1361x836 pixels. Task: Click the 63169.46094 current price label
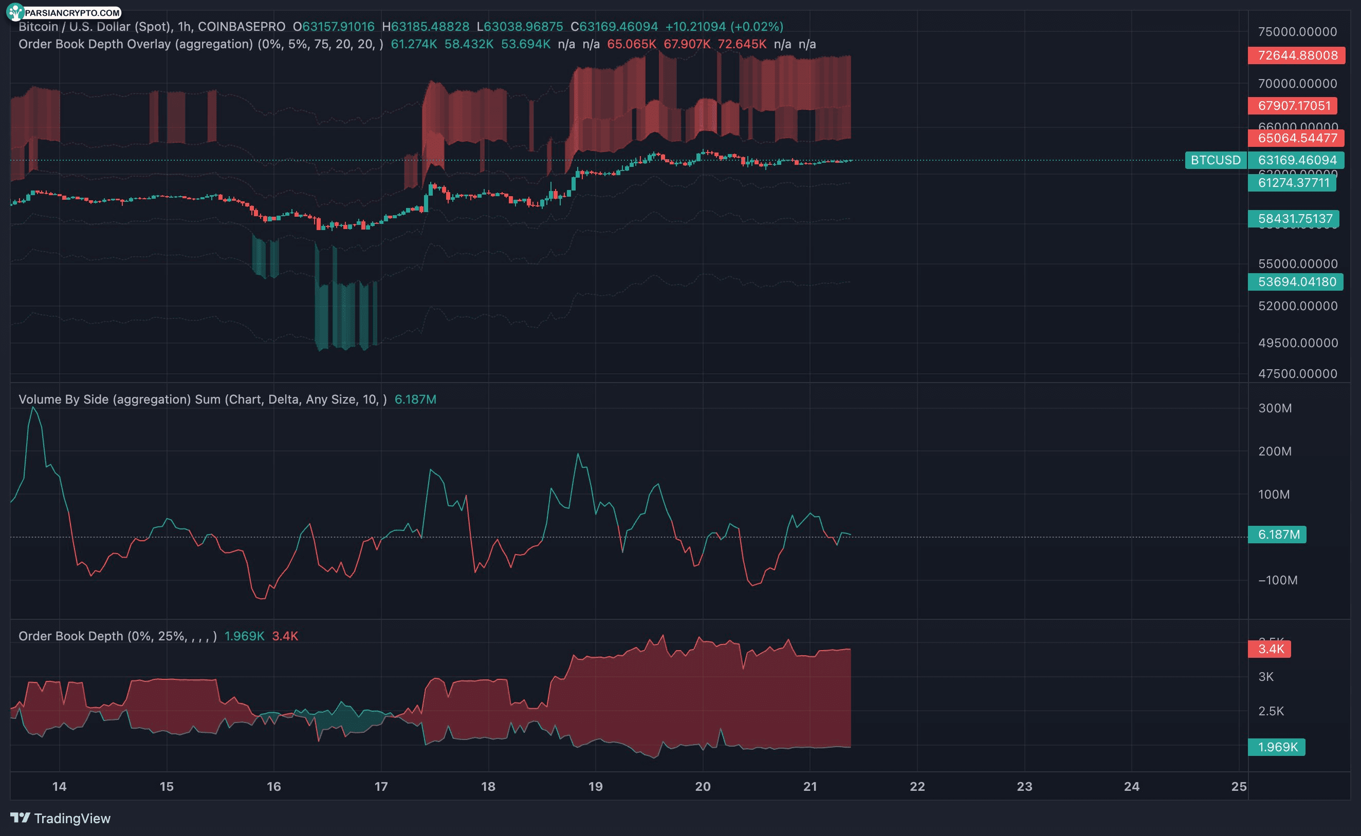coord(1296,160)
